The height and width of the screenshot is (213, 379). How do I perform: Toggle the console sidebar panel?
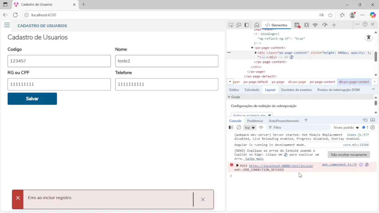pyautogui.click(x=231, y=128)
